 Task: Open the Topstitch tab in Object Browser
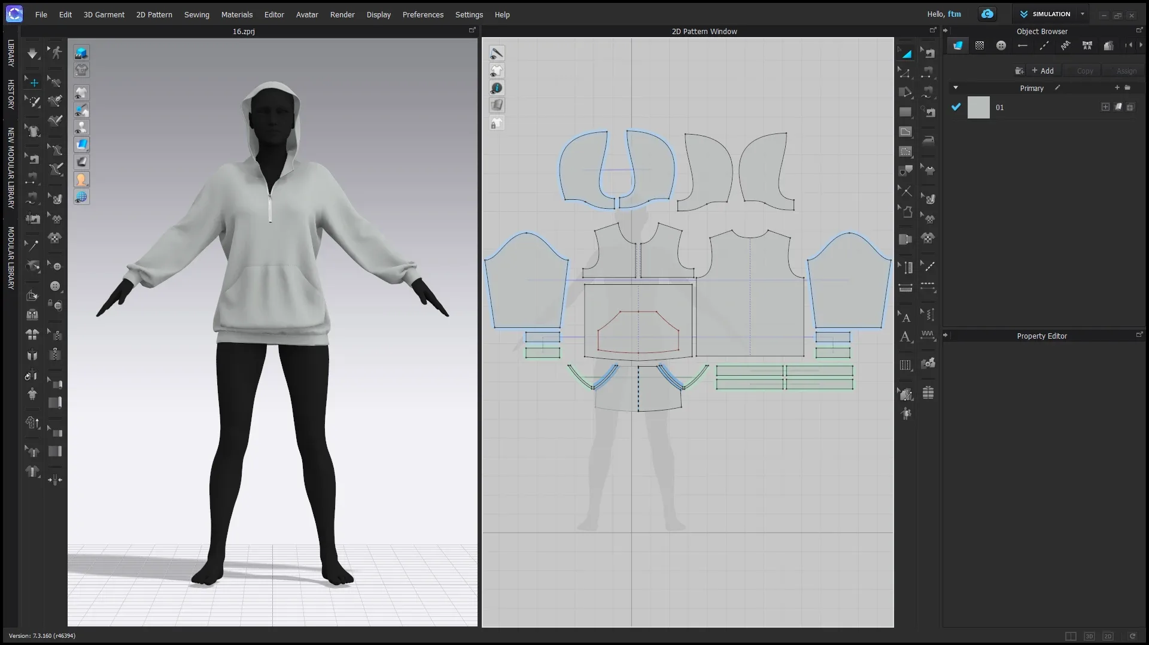click(x=1044, y=45)
